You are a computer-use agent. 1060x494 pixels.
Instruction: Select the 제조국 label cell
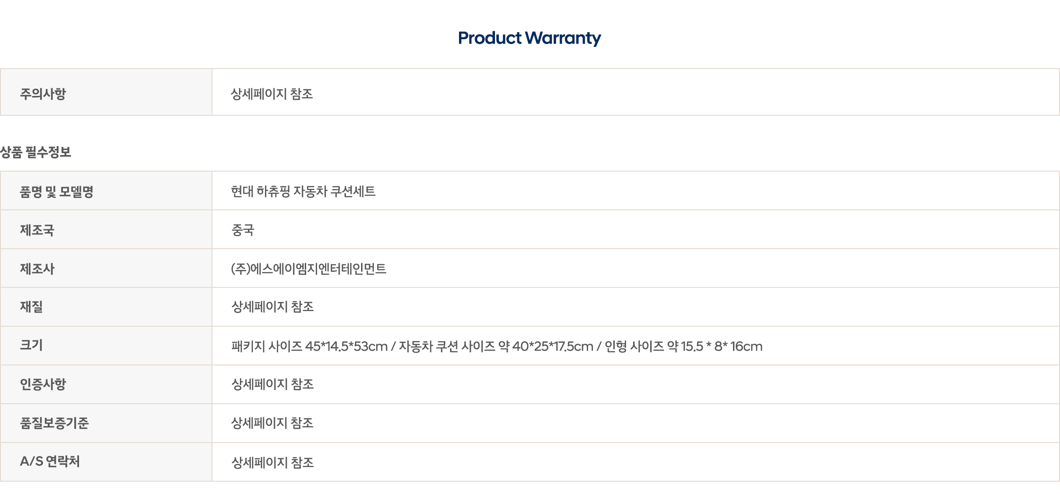point(106,230)
